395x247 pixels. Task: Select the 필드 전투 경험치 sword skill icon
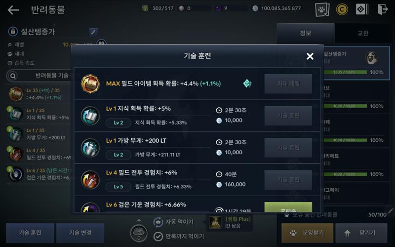click(90, 180)
